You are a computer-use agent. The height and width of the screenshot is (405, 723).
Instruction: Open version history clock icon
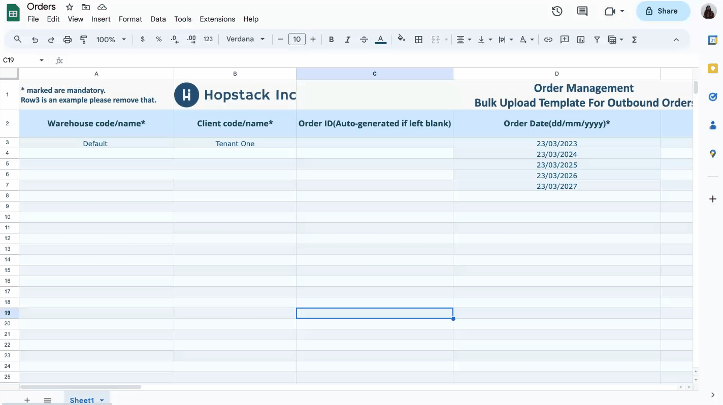(557, 11)
